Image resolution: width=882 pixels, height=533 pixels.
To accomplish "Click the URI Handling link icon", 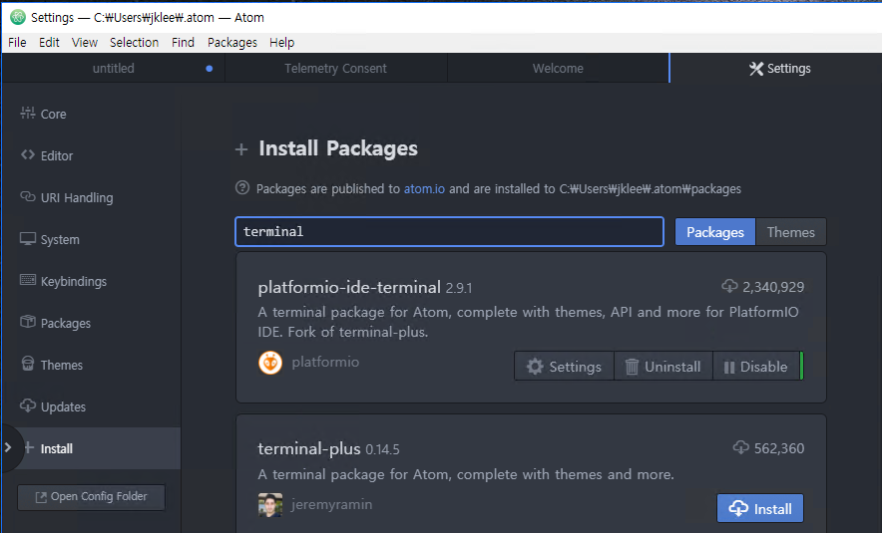I will point(28,197).
